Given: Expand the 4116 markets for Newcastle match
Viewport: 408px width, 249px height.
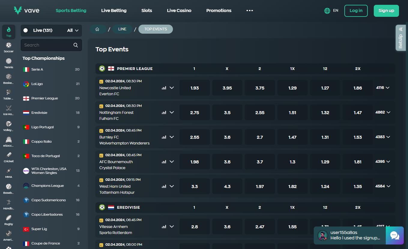Looking at the screenshot, I should (383, 88).
